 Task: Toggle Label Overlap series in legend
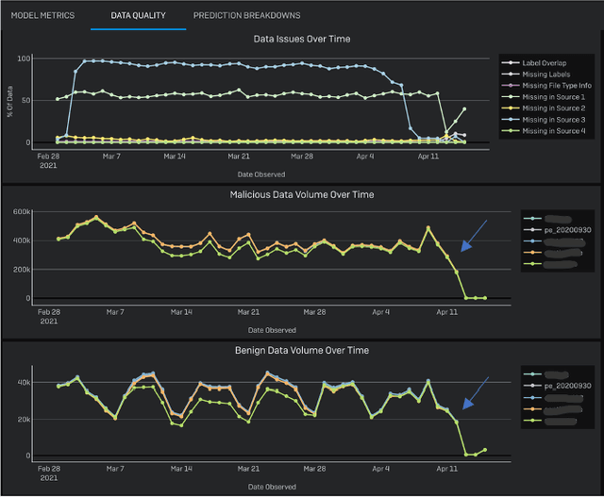(x=549, y=60)
